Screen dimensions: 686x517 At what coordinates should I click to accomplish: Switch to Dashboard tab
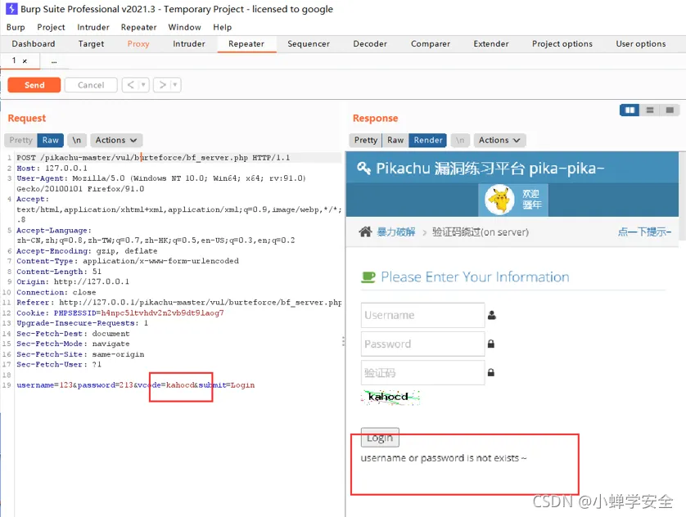(x=34, y=43)
